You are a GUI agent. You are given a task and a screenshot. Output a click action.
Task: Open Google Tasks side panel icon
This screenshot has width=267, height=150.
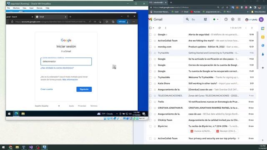pyautogui.click(x=263, y=45)
